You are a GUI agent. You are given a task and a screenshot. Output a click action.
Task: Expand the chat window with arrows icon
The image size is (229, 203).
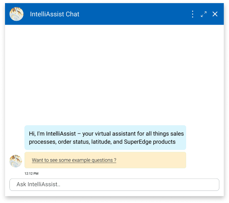click(x=204, y=14)
